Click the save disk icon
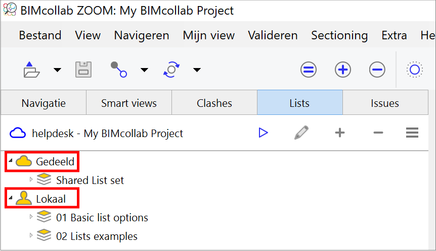The width and height of the screenshot is (436, 251). coord(83,70)
